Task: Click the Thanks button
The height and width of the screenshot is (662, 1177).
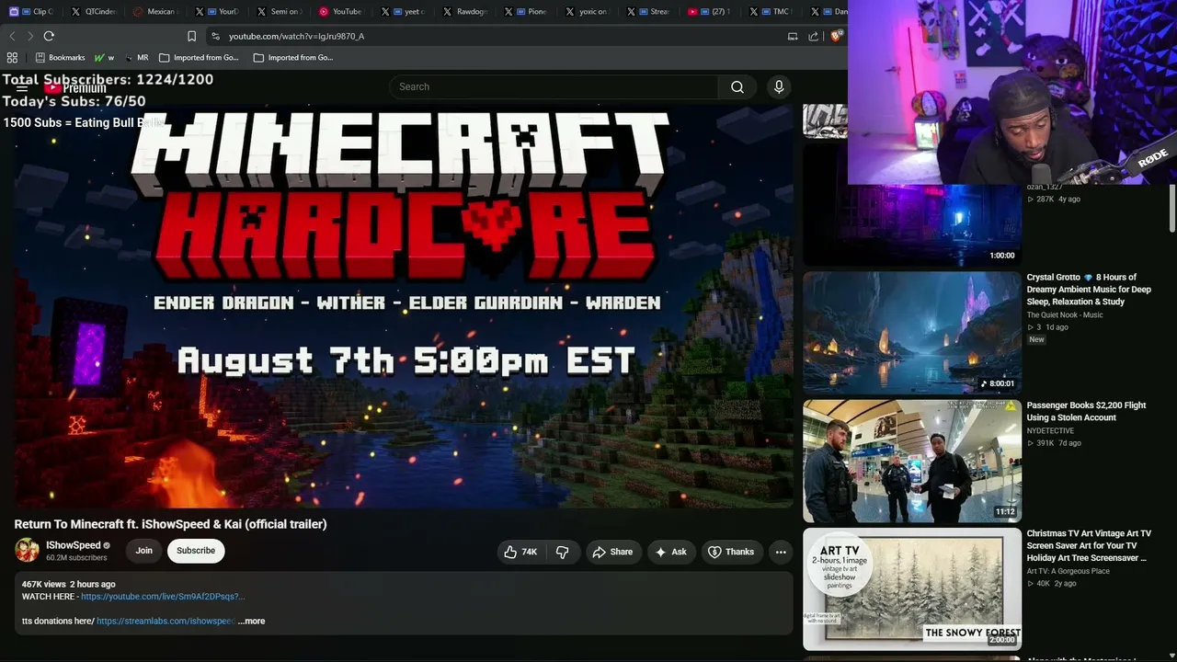Action: pos(731,552)
